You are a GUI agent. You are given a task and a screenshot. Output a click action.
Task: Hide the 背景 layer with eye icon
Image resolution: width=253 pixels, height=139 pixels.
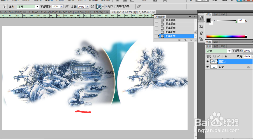(207, 67)
